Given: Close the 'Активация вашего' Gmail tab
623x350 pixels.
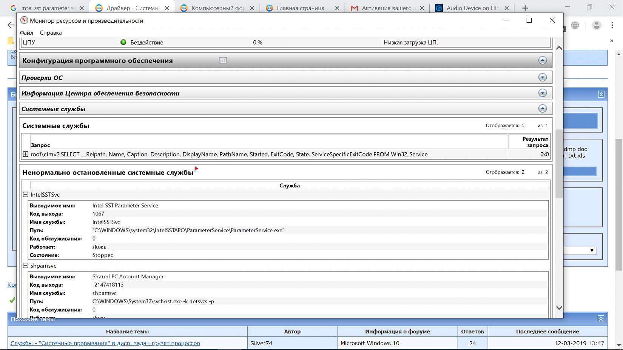Looking at the screenshot, I should tap(422, 8).
